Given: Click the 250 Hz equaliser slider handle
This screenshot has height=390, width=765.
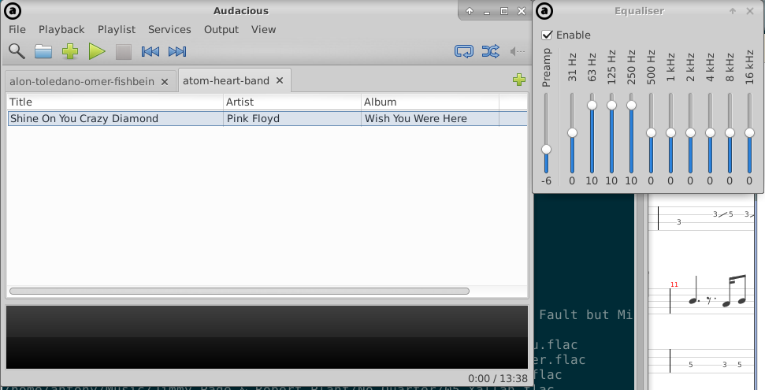Looking at the screenshot, I should [x=631, y=105].
